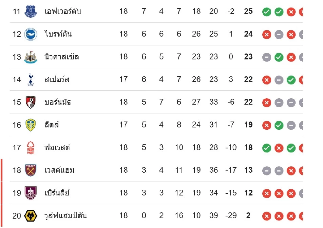This screenshot has height=228, width=323.
Task: Click the Bournemouth club crest
Action: click(30, 102)
